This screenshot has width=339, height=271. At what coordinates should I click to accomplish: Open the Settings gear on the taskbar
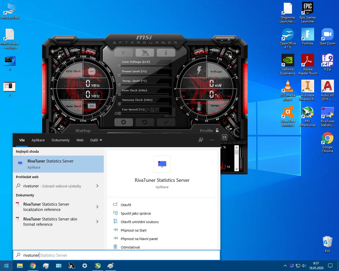click(85, 266)
